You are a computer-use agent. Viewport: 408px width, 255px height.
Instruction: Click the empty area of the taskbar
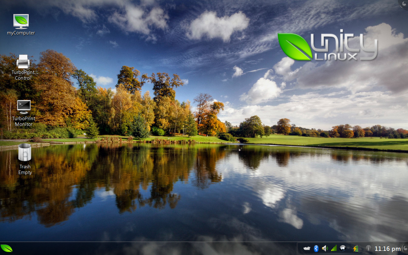tap(153, 248)
